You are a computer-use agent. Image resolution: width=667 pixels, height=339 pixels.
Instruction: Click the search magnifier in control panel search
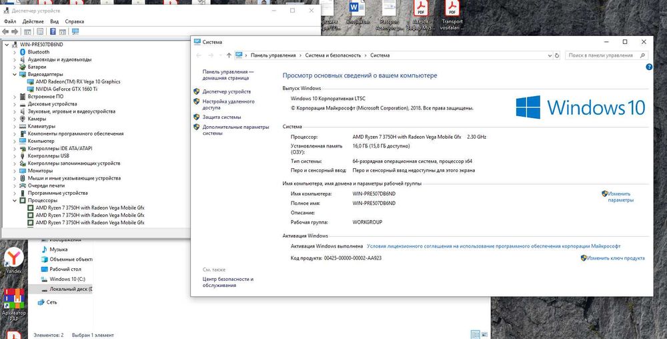tap(642, 55)
